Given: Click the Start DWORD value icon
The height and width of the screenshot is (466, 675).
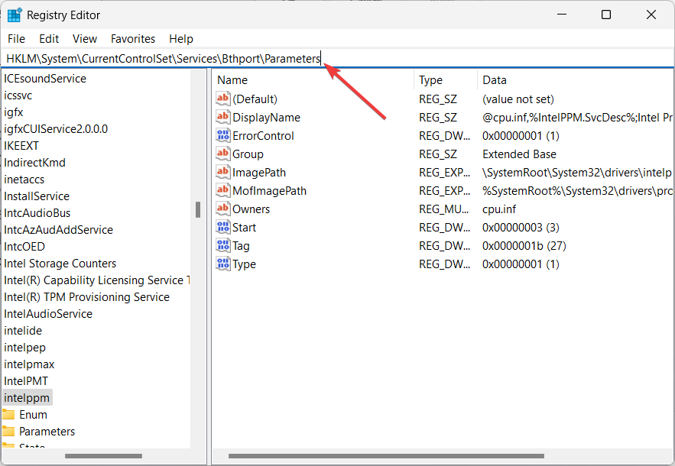Looking at the screenshot, I should 222,227.
